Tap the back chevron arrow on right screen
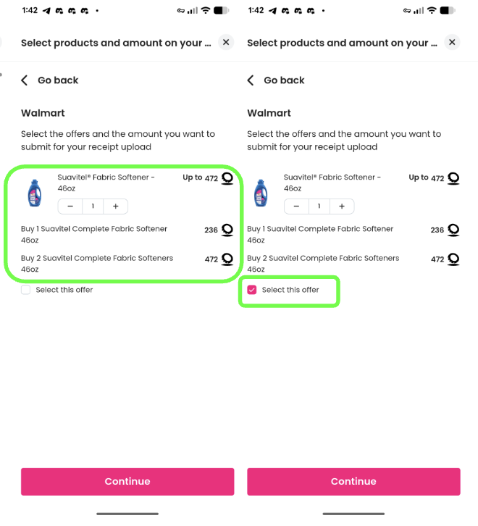 pos(251,80)
